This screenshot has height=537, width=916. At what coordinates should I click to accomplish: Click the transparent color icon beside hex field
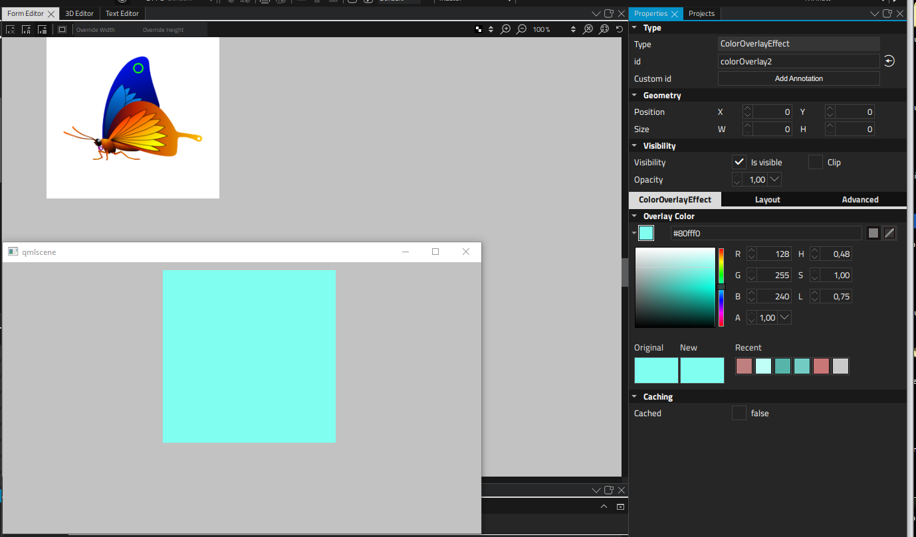pyautogui.click(x=889, y=233)
